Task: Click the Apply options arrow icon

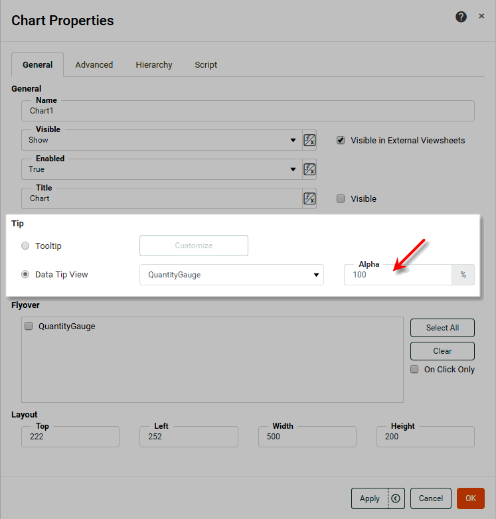Action: pyautogui.click(x=396, y=498)
